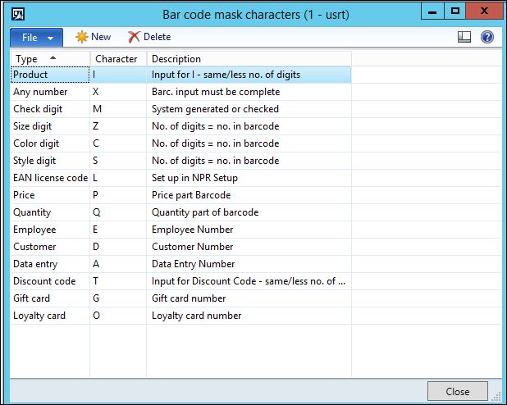Click character cell Z

click(118, 126)
